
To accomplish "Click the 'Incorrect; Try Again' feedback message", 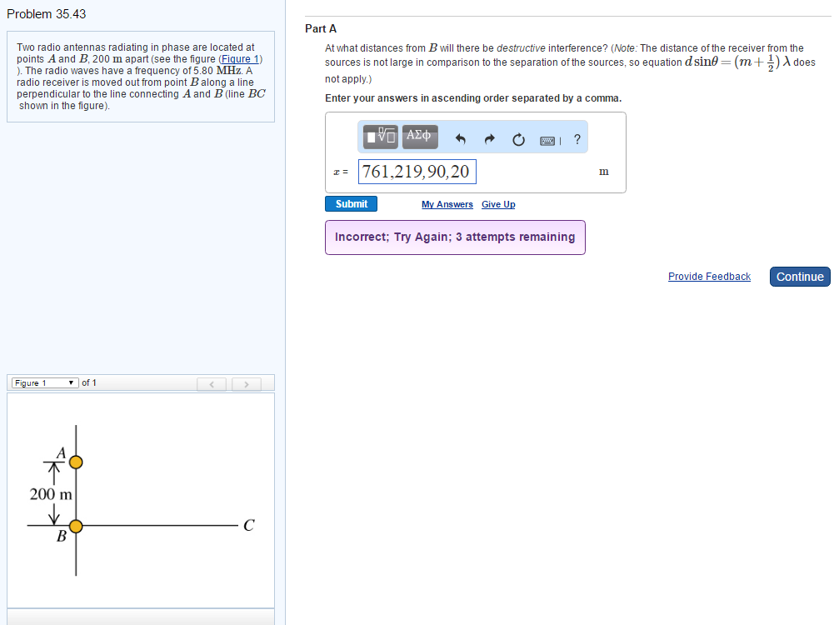I will 455,237.
